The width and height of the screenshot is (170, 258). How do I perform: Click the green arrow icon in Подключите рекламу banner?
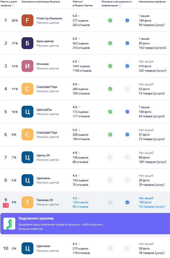pos(9,224)
